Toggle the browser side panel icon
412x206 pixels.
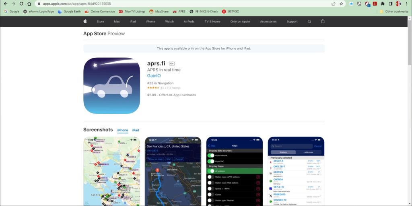(x=391, y=4)
